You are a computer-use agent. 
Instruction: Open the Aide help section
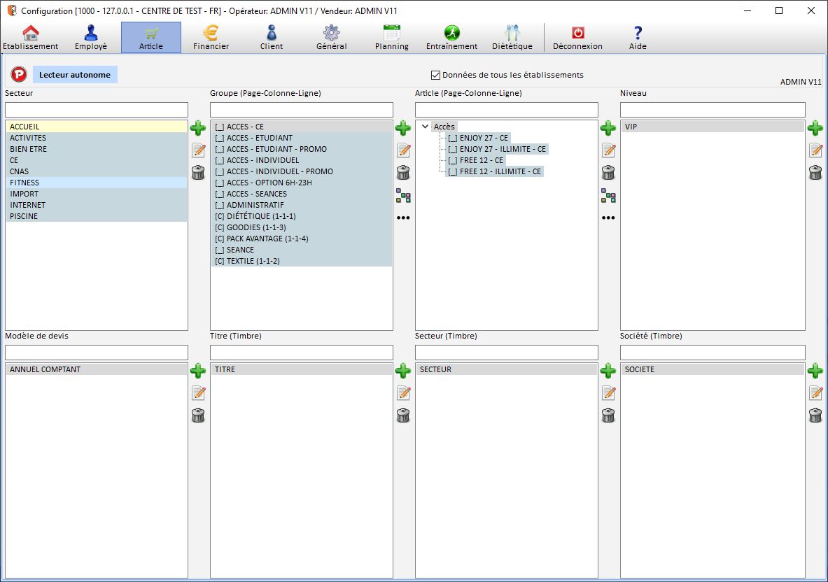click(x=637, y=36)
